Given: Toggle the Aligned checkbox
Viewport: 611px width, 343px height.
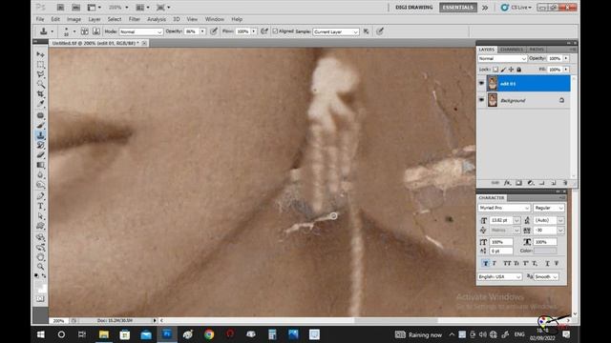Looking at the screenshot, I should pyautogui.click(x=275, y=31).
